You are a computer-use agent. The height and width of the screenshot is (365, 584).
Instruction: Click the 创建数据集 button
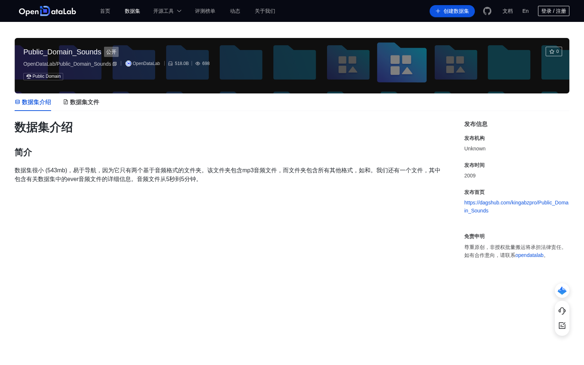click(452, 11)
